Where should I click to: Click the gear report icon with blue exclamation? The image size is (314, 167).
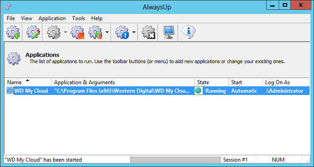pyautogui.click(x=122, y=32)
